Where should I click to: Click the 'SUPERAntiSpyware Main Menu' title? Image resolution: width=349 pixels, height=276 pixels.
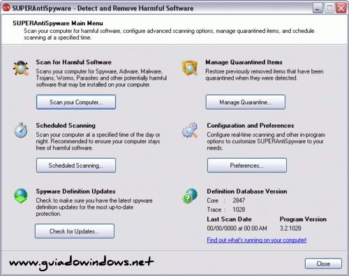58,23
